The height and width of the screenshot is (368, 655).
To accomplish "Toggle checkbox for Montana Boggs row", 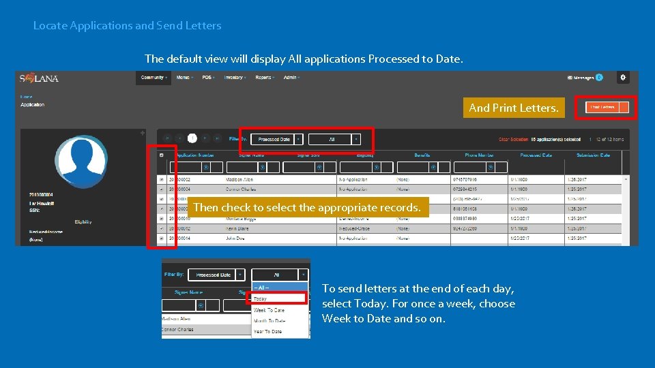I will (162, 219).
